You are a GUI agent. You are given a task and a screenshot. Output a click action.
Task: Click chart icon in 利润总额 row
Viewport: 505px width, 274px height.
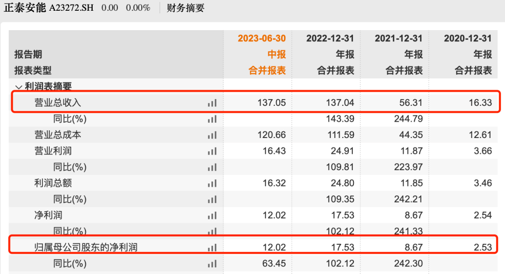212,183
